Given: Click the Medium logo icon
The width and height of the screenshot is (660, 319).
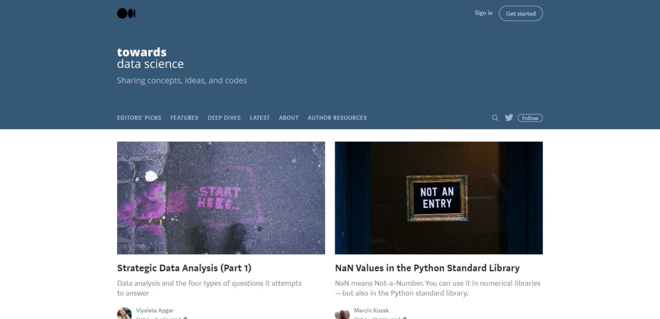Looking at the screenshot, I should pos(126,13).
